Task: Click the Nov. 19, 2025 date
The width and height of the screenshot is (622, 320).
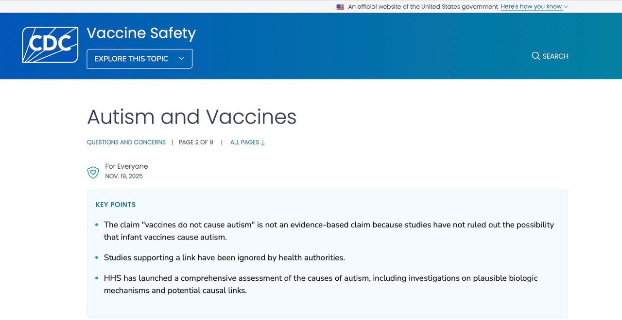Action: (124, 176)
